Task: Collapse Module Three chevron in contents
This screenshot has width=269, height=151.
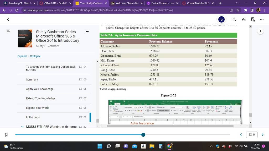Action: [x=22, y=127]
